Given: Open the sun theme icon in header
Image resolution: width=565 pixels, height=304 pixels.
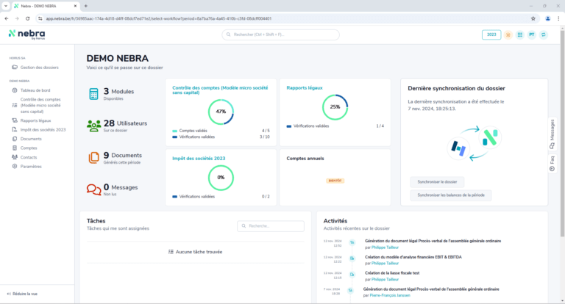Looking at the screenshot, I should click(508, 35).
